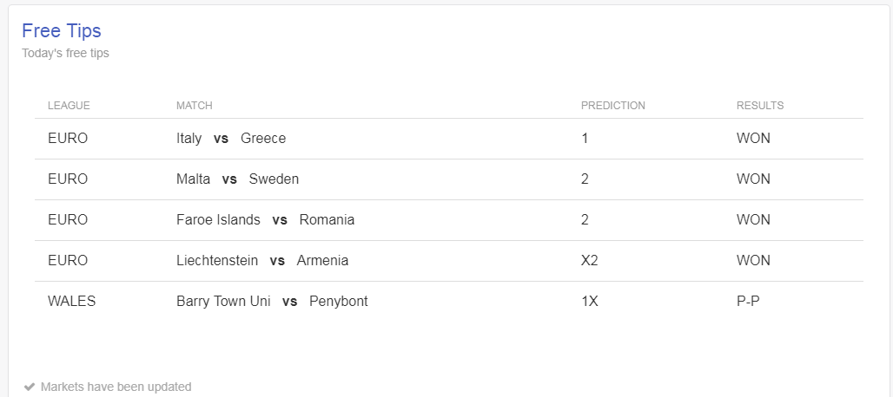This screenshot has height=397, width=893.
Task: Click the MATCH column header
Action: pyautogui.click(x=195, y=106)
